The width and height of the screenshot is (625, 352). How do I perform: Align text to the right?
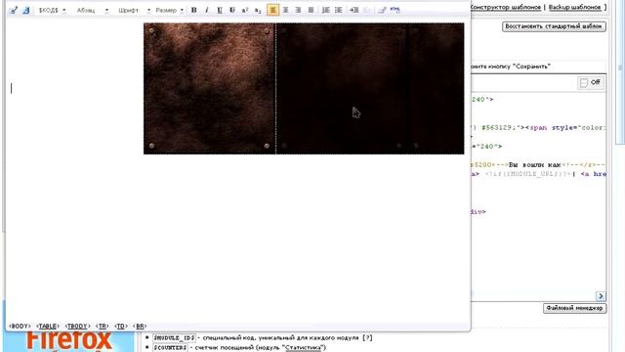click(298, 10)
